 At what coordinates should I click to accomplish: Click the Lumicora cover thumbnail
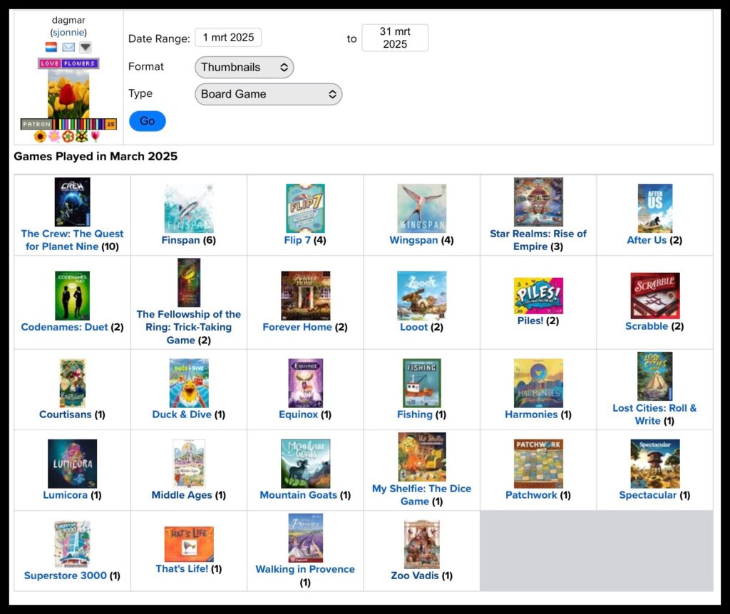[x=72, y=464]
